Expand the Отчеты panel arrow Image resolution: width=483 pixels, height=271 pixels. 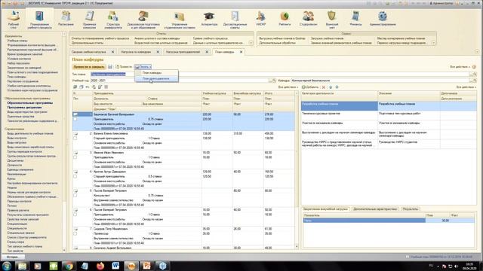(251, 43)
